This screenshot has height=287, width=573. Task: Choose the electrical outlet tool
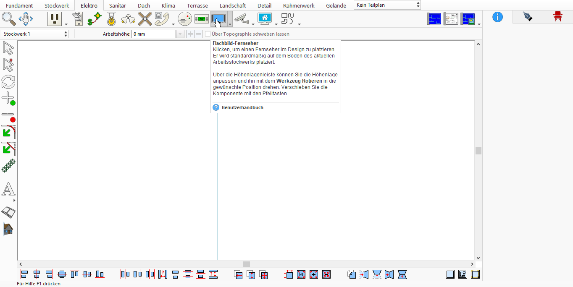(54, 19)
